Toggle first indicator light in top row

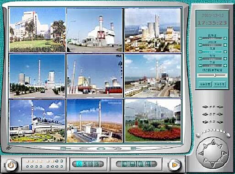tap(27, 161)
